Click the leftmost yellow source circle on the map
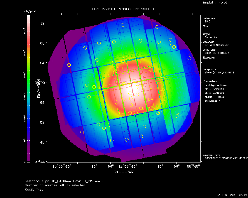 click(69, 65)
